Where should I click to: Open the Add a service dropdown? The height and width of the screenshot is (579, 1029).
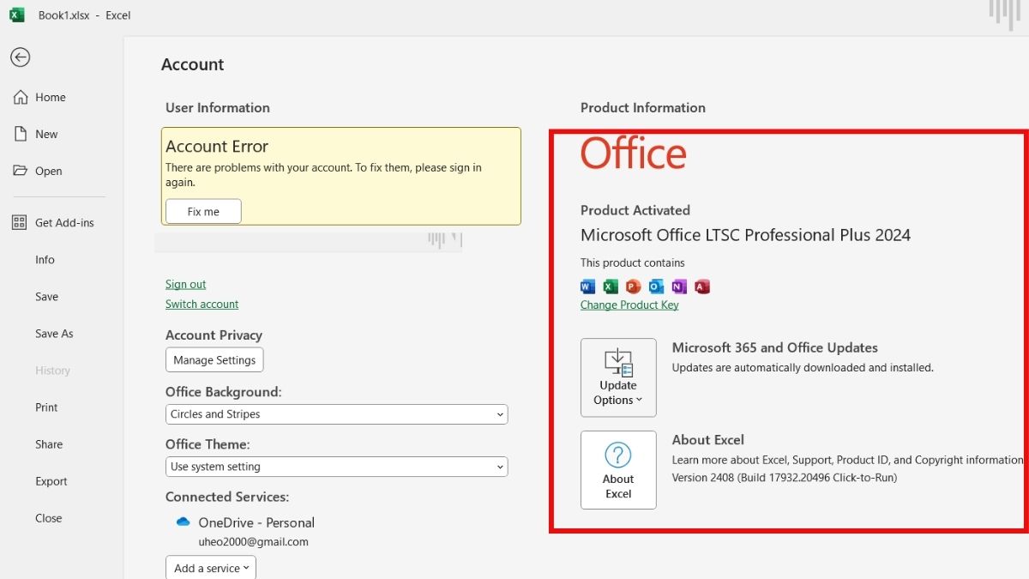point(211,568)
